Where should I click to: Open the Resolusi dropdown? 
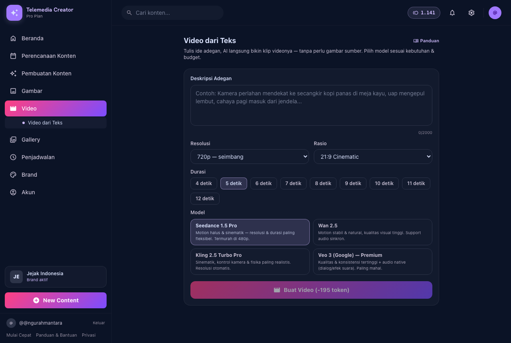pos(250,157)
